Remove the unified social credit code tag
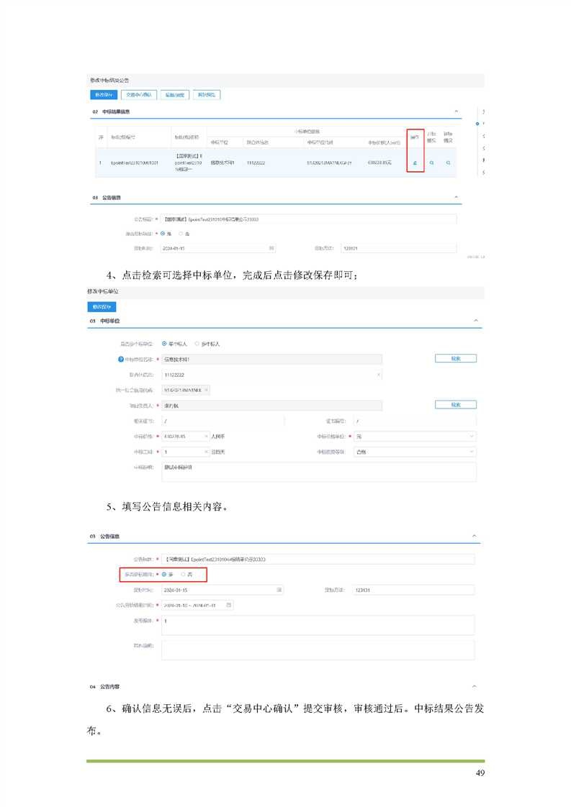Viewport: 571px width, 807px height. pyautogui.click(x=207, y=390)
